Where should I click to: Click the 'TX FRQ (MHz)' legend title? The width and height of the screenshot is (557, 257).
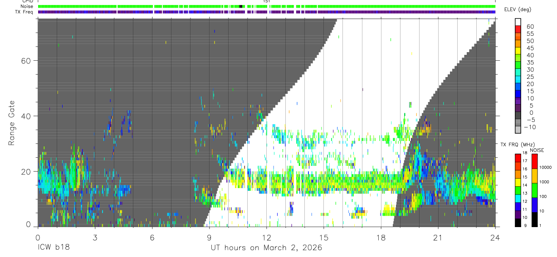coord(519,144)
